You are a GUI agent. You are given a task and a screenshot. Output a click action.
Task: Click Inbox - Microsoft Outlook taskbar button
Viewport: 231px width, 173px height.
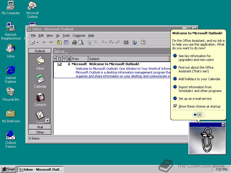(40, 169)
